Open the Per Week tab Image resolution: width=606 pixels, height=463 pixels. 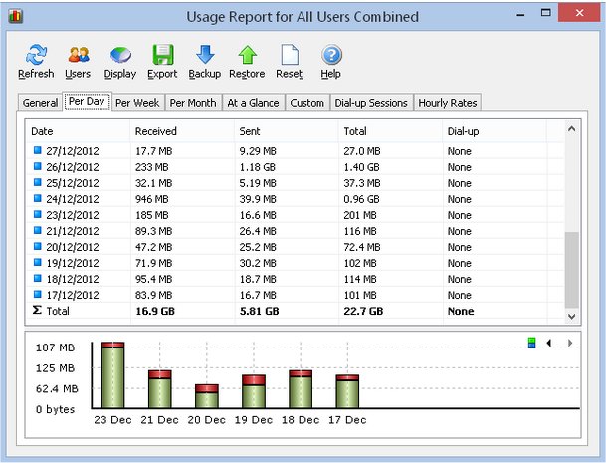tap(137, 103)
